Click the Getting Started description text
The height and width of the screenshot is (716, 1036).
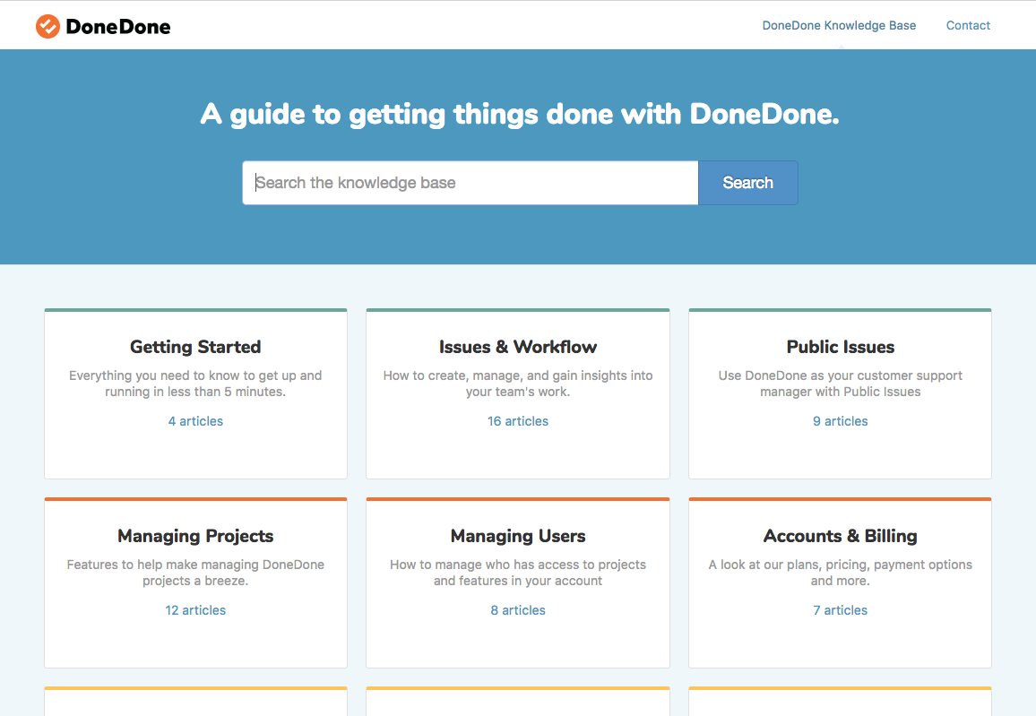point(195,384)
